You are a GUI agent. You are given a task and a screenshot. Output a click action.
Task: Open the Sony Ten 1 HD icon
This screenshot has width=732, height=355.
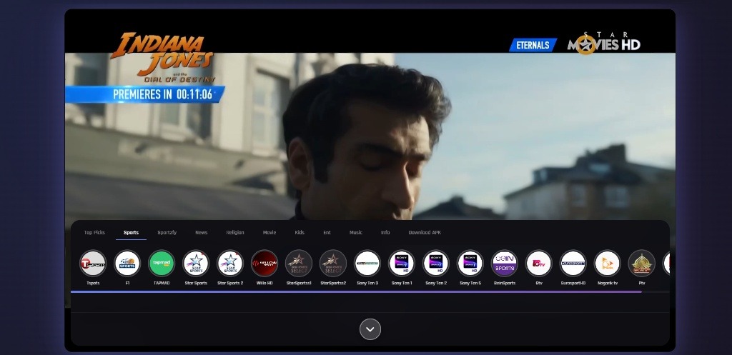coord(402,263)
